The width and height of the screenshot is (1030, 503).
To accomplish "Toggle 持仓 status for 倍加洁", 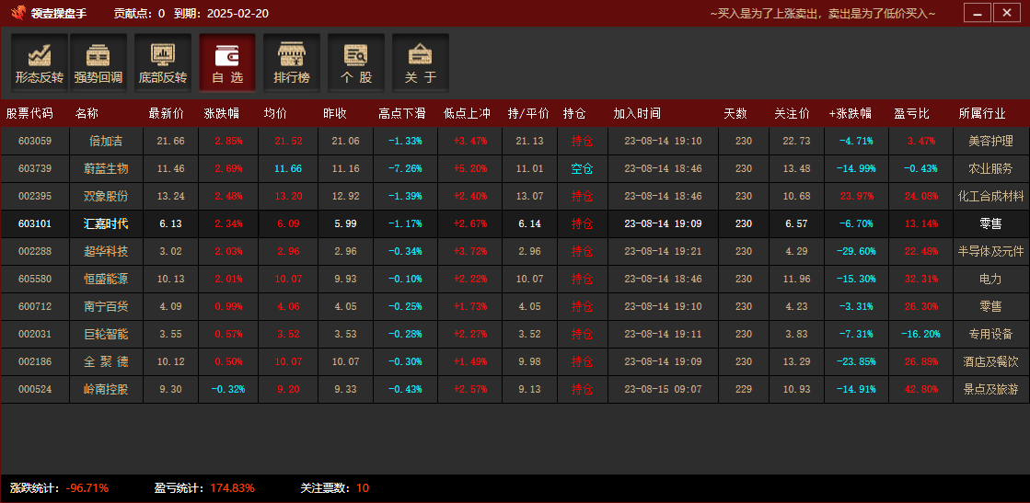I will click(x=582, y=142).
